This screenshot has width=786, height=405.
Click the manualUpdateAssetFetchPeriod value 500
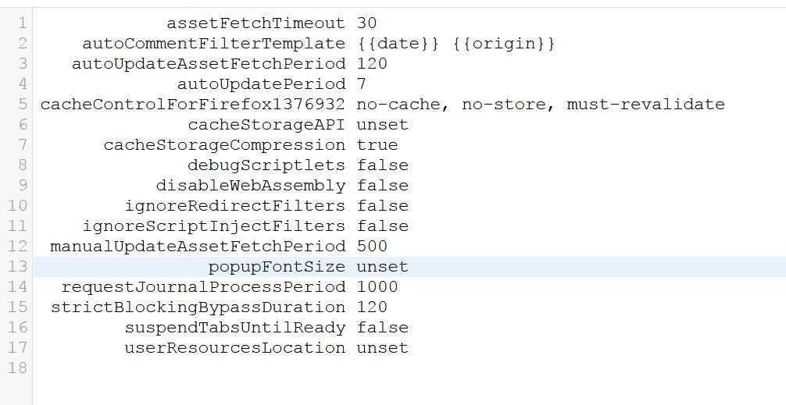(x=372, y=247)
